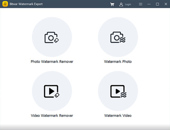
Task: Minimize the Bitwar Watermark Expert window
Action: coord(149,4)
